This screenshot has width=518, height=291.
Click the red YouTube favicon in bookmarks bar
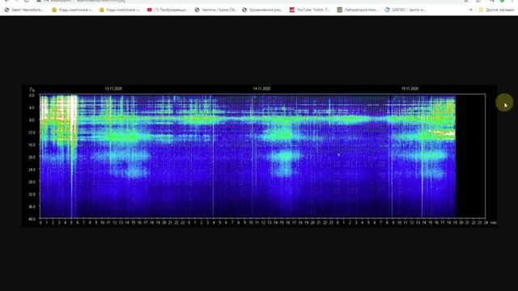pos(149,10)
